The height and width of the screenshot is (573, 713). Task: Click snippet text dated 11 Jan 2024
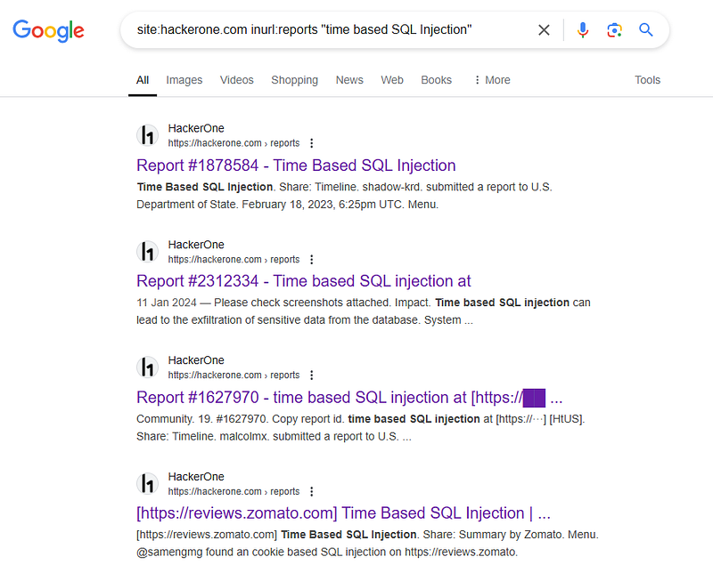coord(364,311)
